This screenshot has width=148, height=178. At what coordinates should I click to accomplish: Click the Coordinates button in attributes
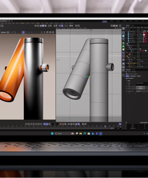(x=133, y=76)
